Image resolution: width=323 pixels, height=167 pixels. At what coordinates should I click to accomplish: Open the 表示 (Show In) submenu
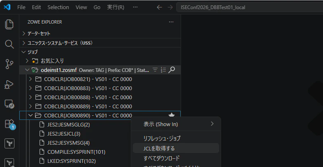pos(176,124)
